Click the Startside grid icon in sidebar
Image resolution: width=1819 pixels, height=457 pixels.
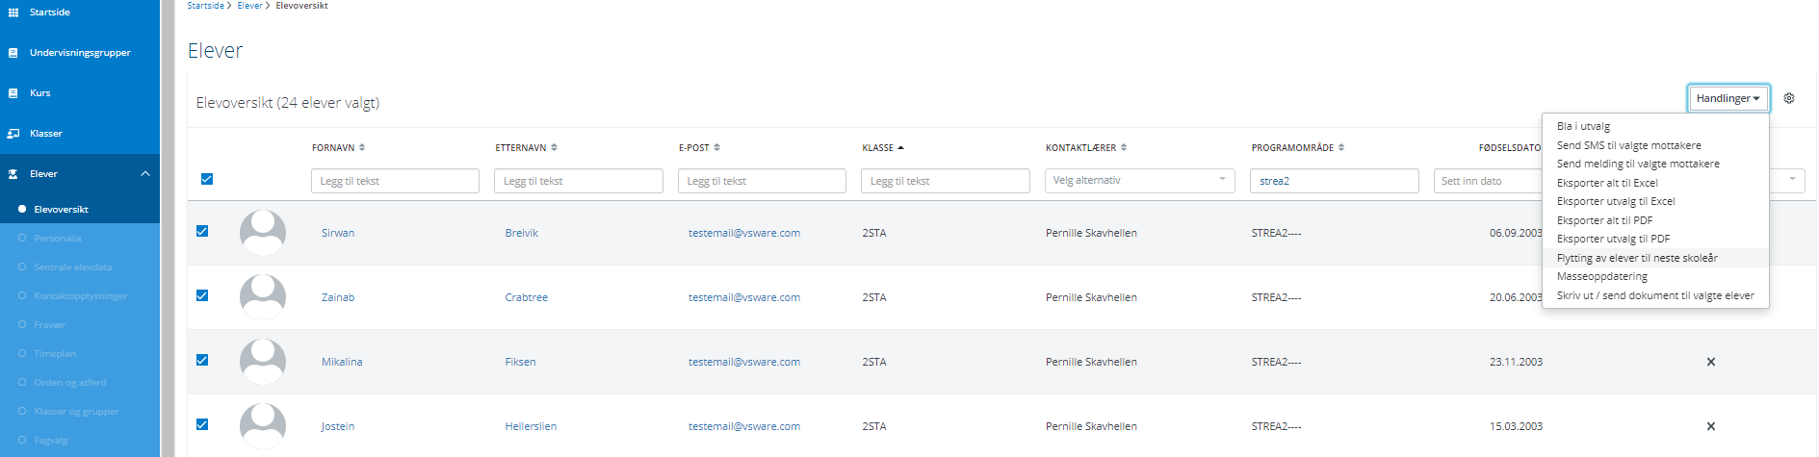tap(13, 13)
